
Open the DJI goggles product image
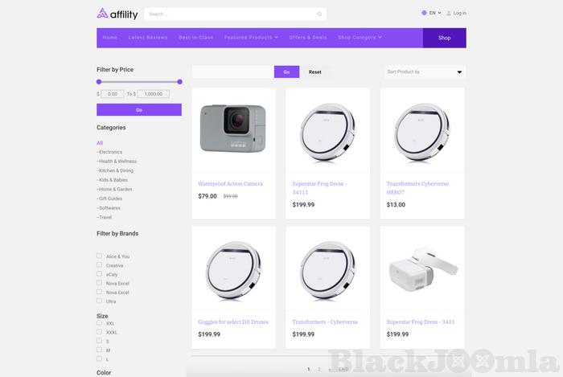coord(422,268)
